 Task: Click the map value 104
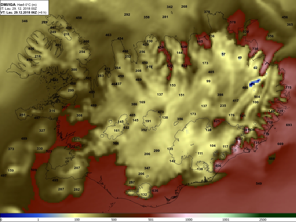point(213,146)
